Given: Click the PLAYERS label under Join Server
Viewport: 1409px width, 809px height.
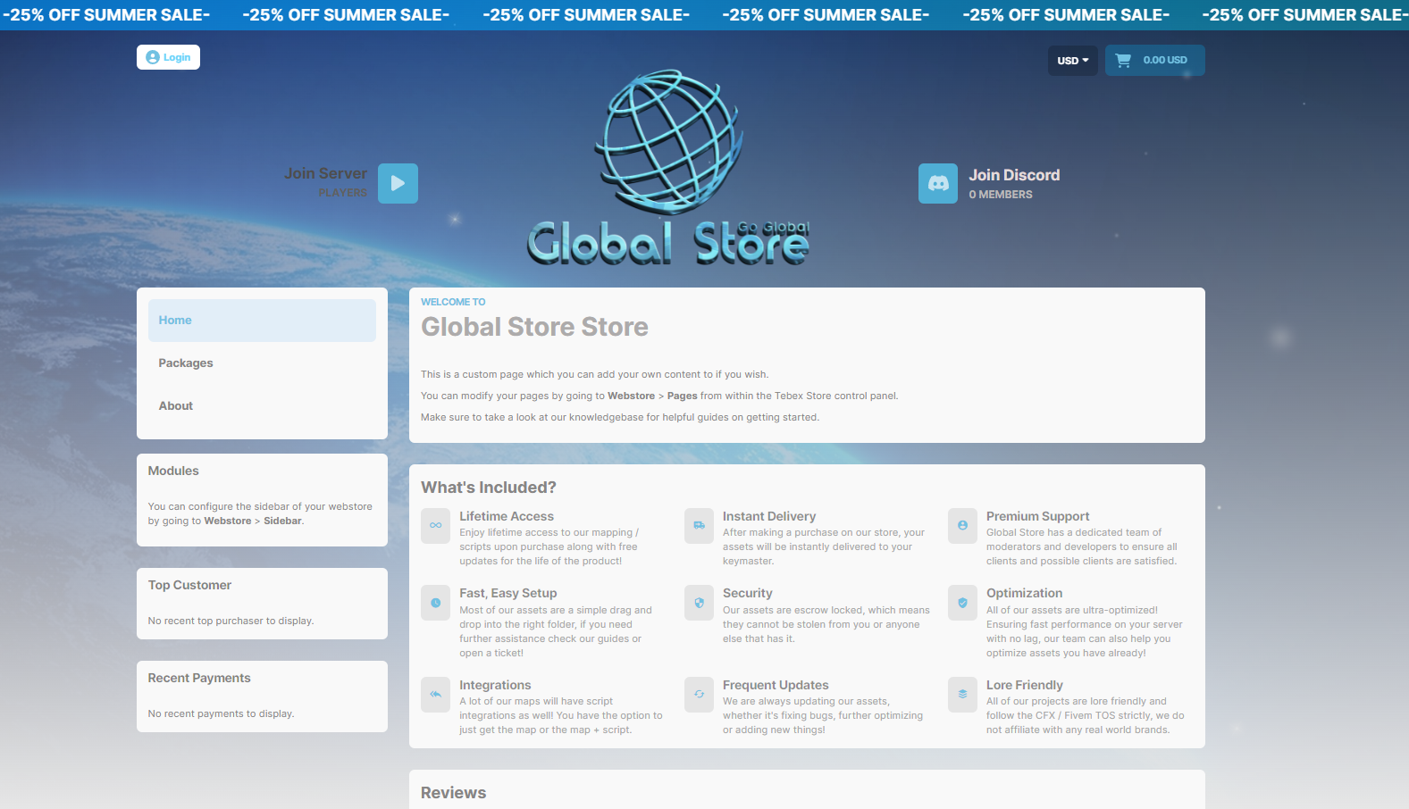Looking at the screenshot, I should 343,193.
